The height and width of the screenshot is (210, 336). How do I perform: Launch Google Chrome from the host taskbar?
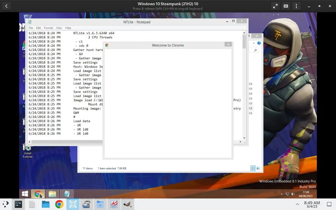(x=59, y=204)
